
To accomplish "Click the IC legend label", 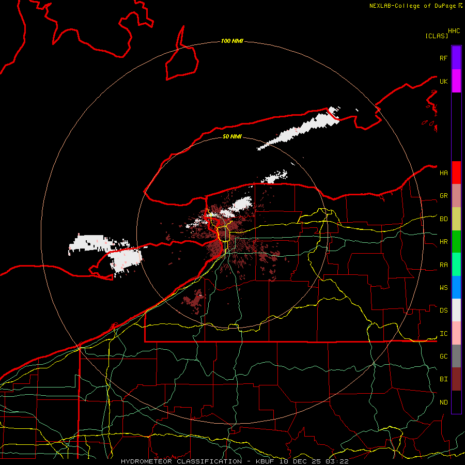I will (444, 334).
